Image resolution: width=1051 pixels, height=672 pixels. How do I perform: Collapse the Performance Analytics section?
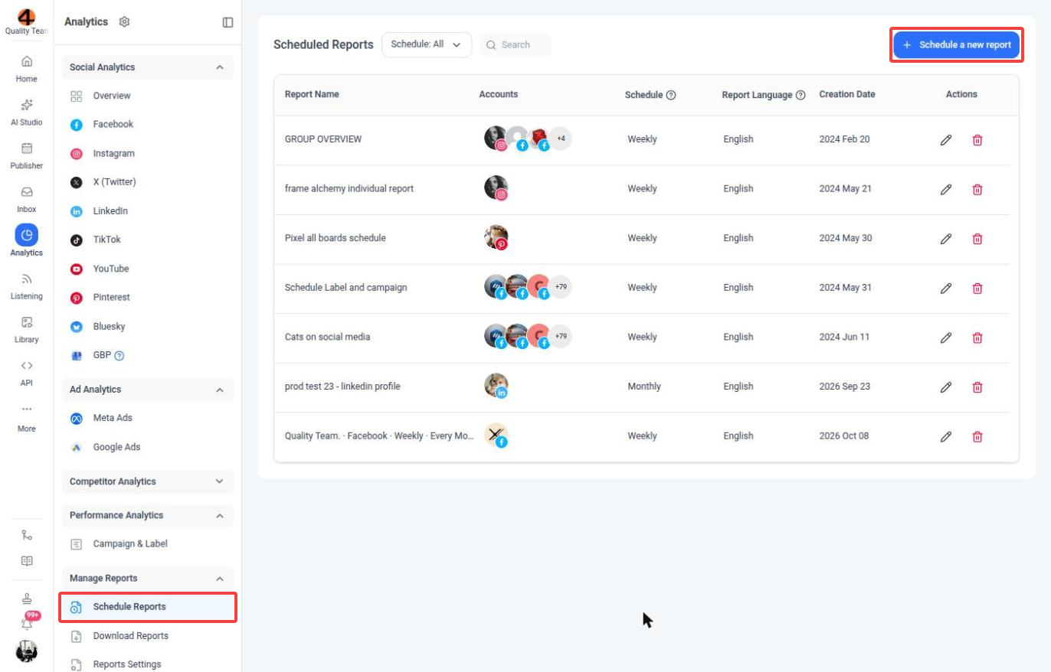tap(220, 515)
